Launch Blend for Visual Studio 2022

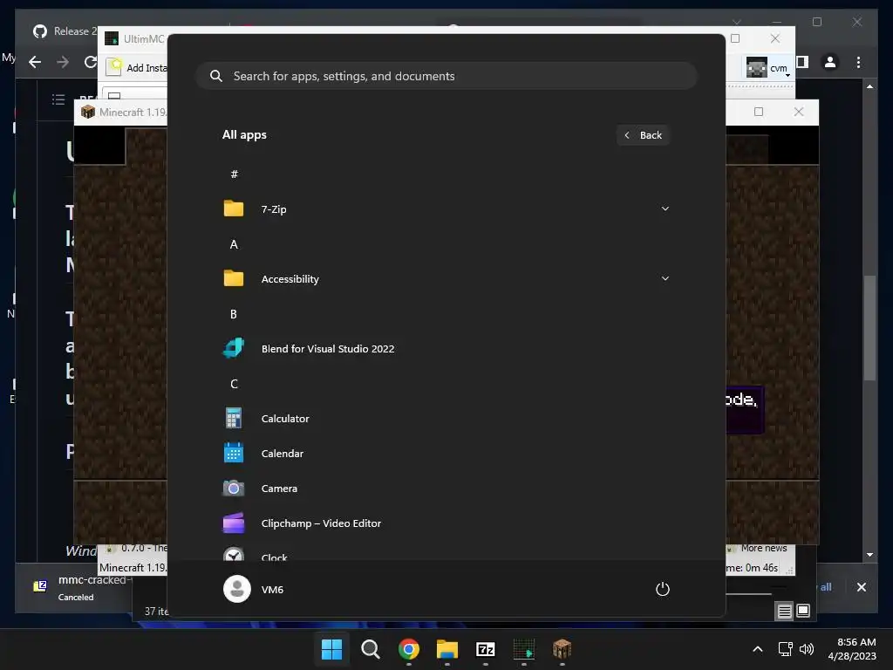(x=446, y=349)
